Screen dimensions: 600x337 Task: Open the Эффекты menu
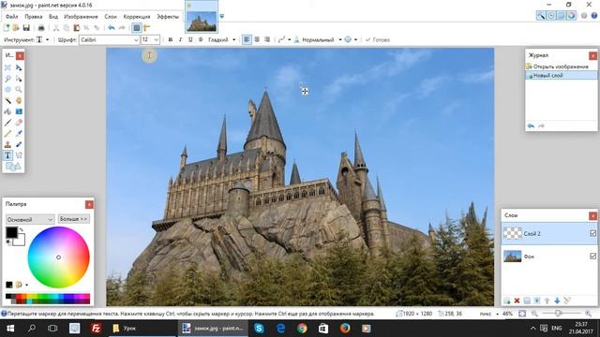pyautogui.click(x=168, y=17)
